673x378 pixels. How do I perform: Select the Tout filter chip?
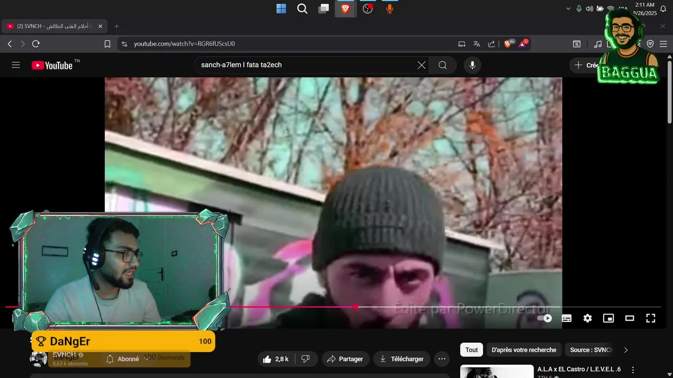coord(472,350)
